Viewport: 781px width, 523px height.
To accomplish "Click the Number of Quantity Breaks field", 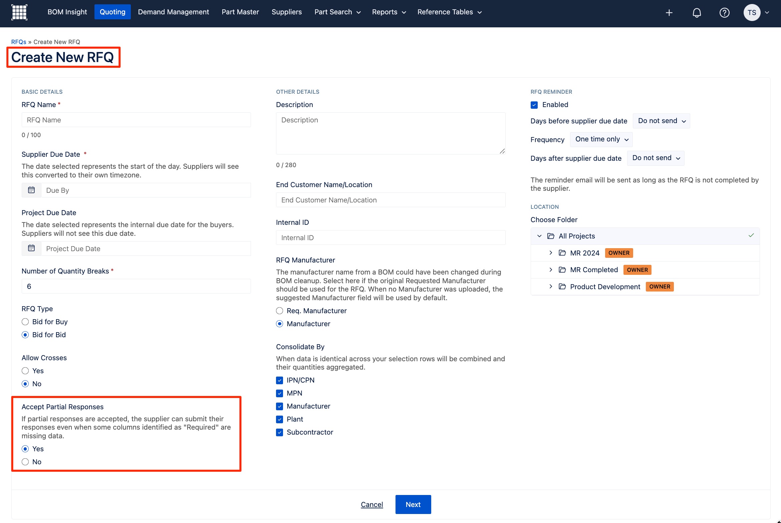I will click(x=136, y=286).
